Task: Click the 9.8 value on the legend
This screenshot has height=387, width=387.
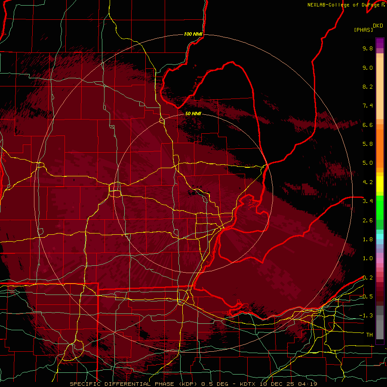Action: [368, 48]
